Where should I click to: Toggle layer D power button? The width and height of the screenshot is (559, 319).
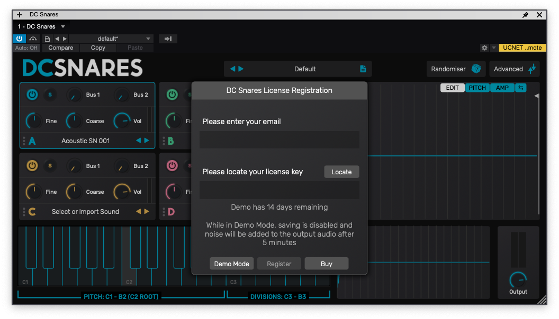pos(172,166)
